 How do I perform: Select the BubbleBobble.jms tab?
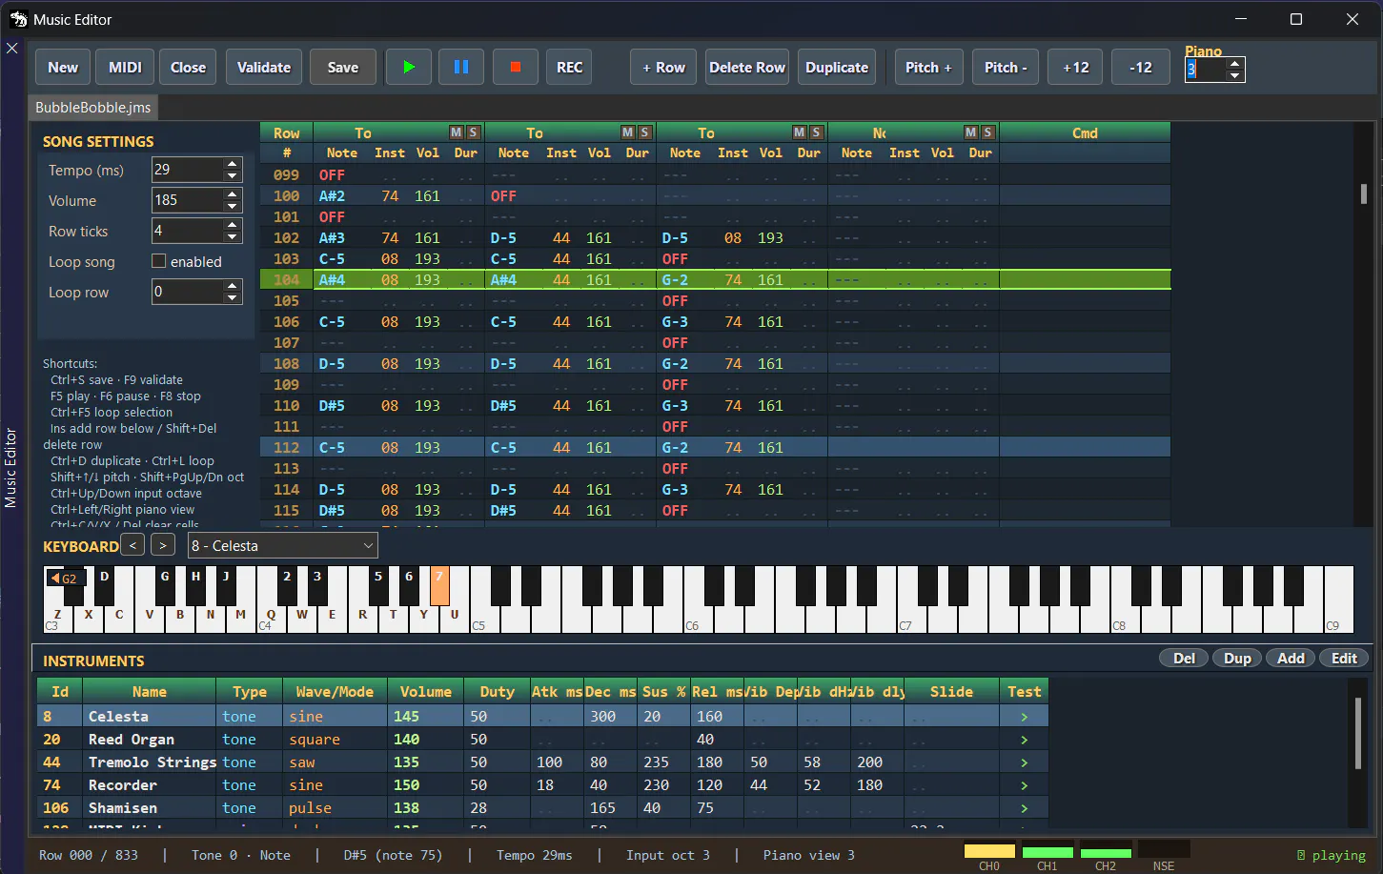coord(92,108)
